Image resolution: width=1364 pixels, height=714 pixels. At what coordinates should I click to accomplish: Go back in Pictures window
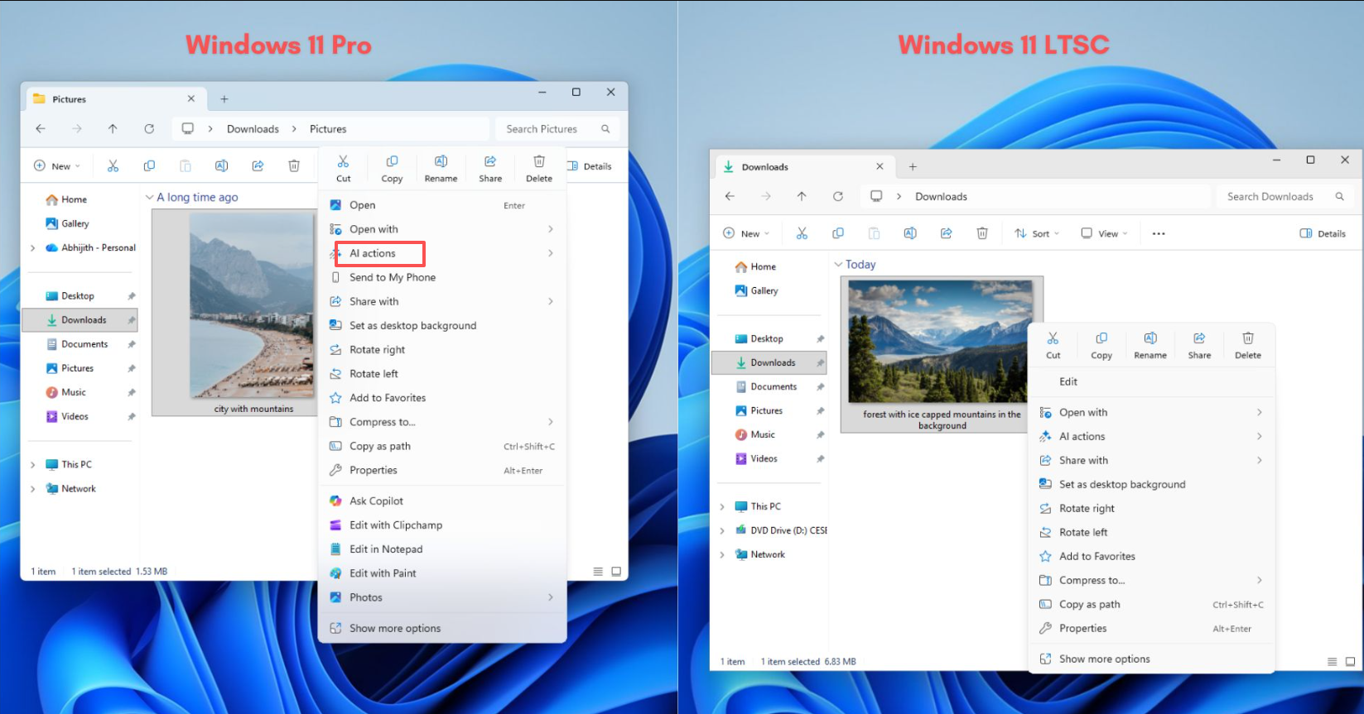[41, 129]
